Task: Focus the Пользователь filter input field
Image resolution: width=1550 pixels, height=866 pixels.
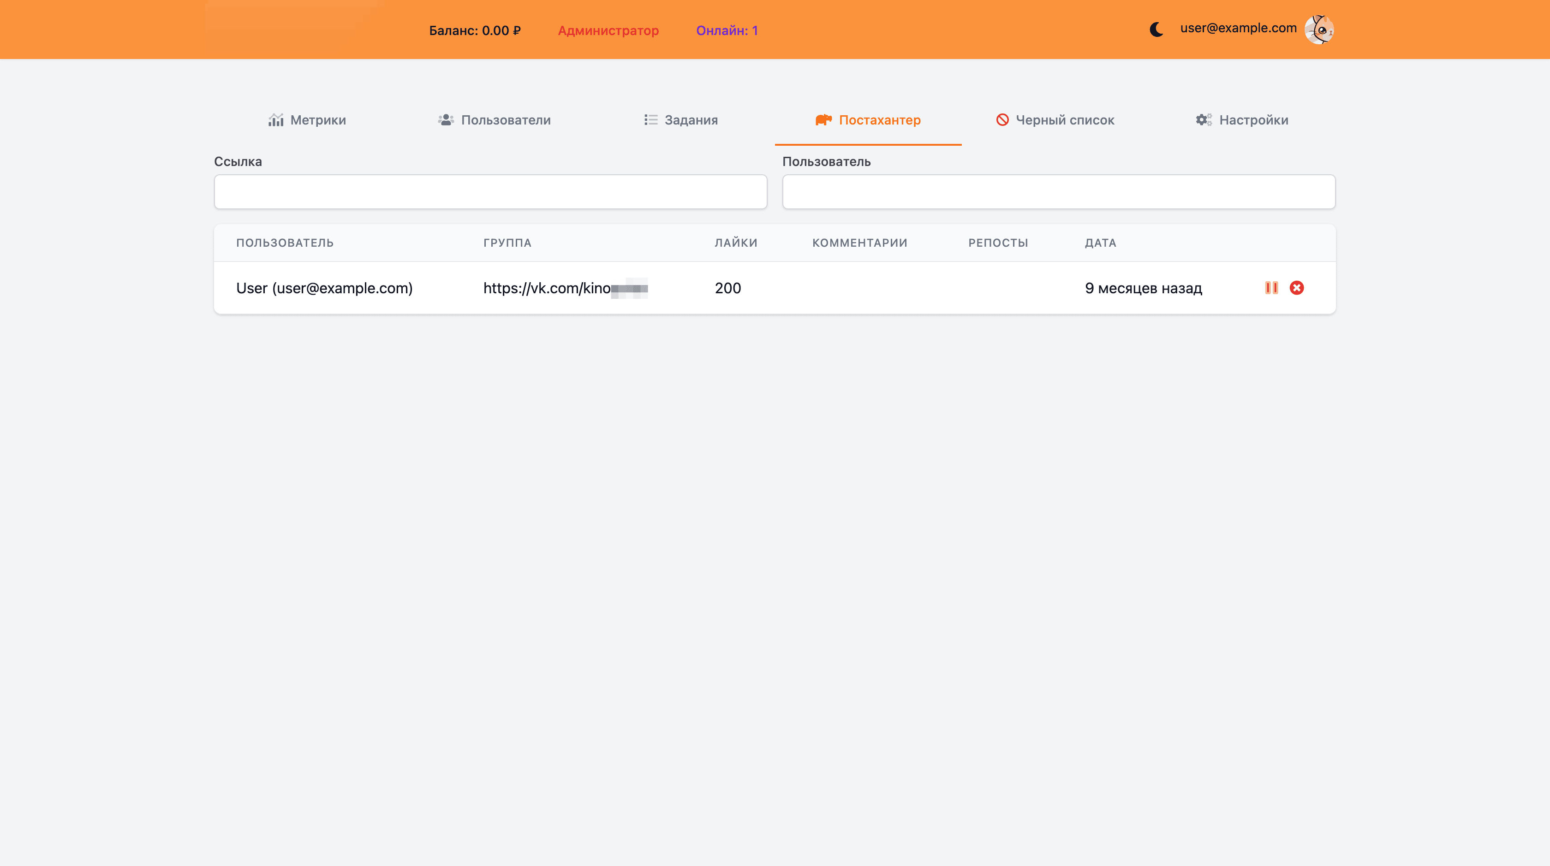Action: pyautogui.click(x=1058, y=192)
